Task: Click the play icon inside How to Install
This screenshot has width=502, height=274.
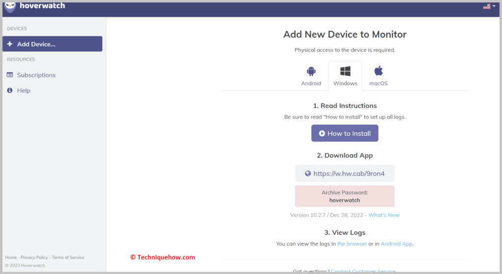Action: pyautogui.click(x=322, y=133)
